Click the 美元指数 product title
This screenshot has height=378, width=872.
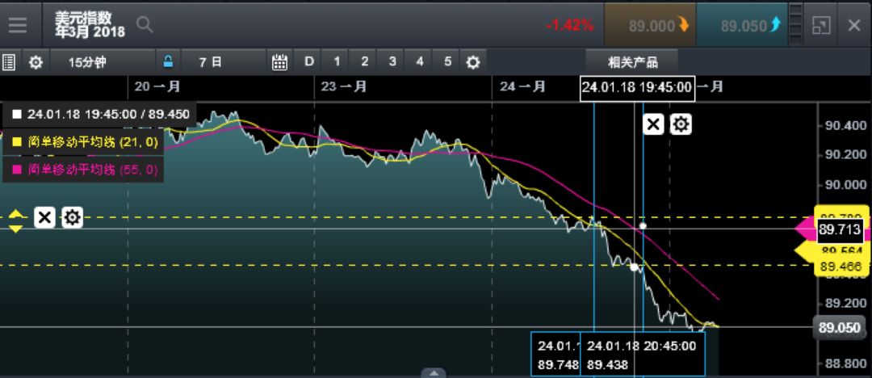pos(83,19)
